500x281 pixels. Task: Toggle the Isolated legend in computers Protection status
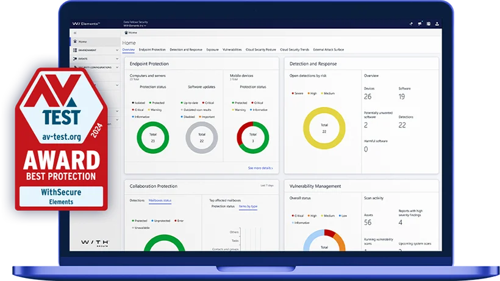(x=138, y=103)
